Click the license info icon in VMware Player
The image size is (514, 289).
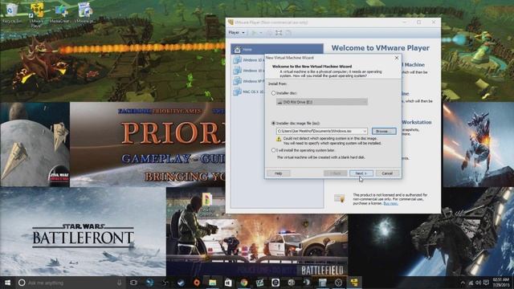(x=340, y=198)
